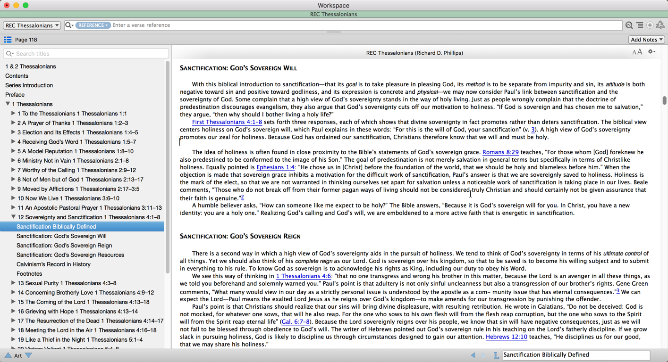Select Calvinism's Record in History entry
The width and height of the screenshot is (668, 362).
[53, 264]
